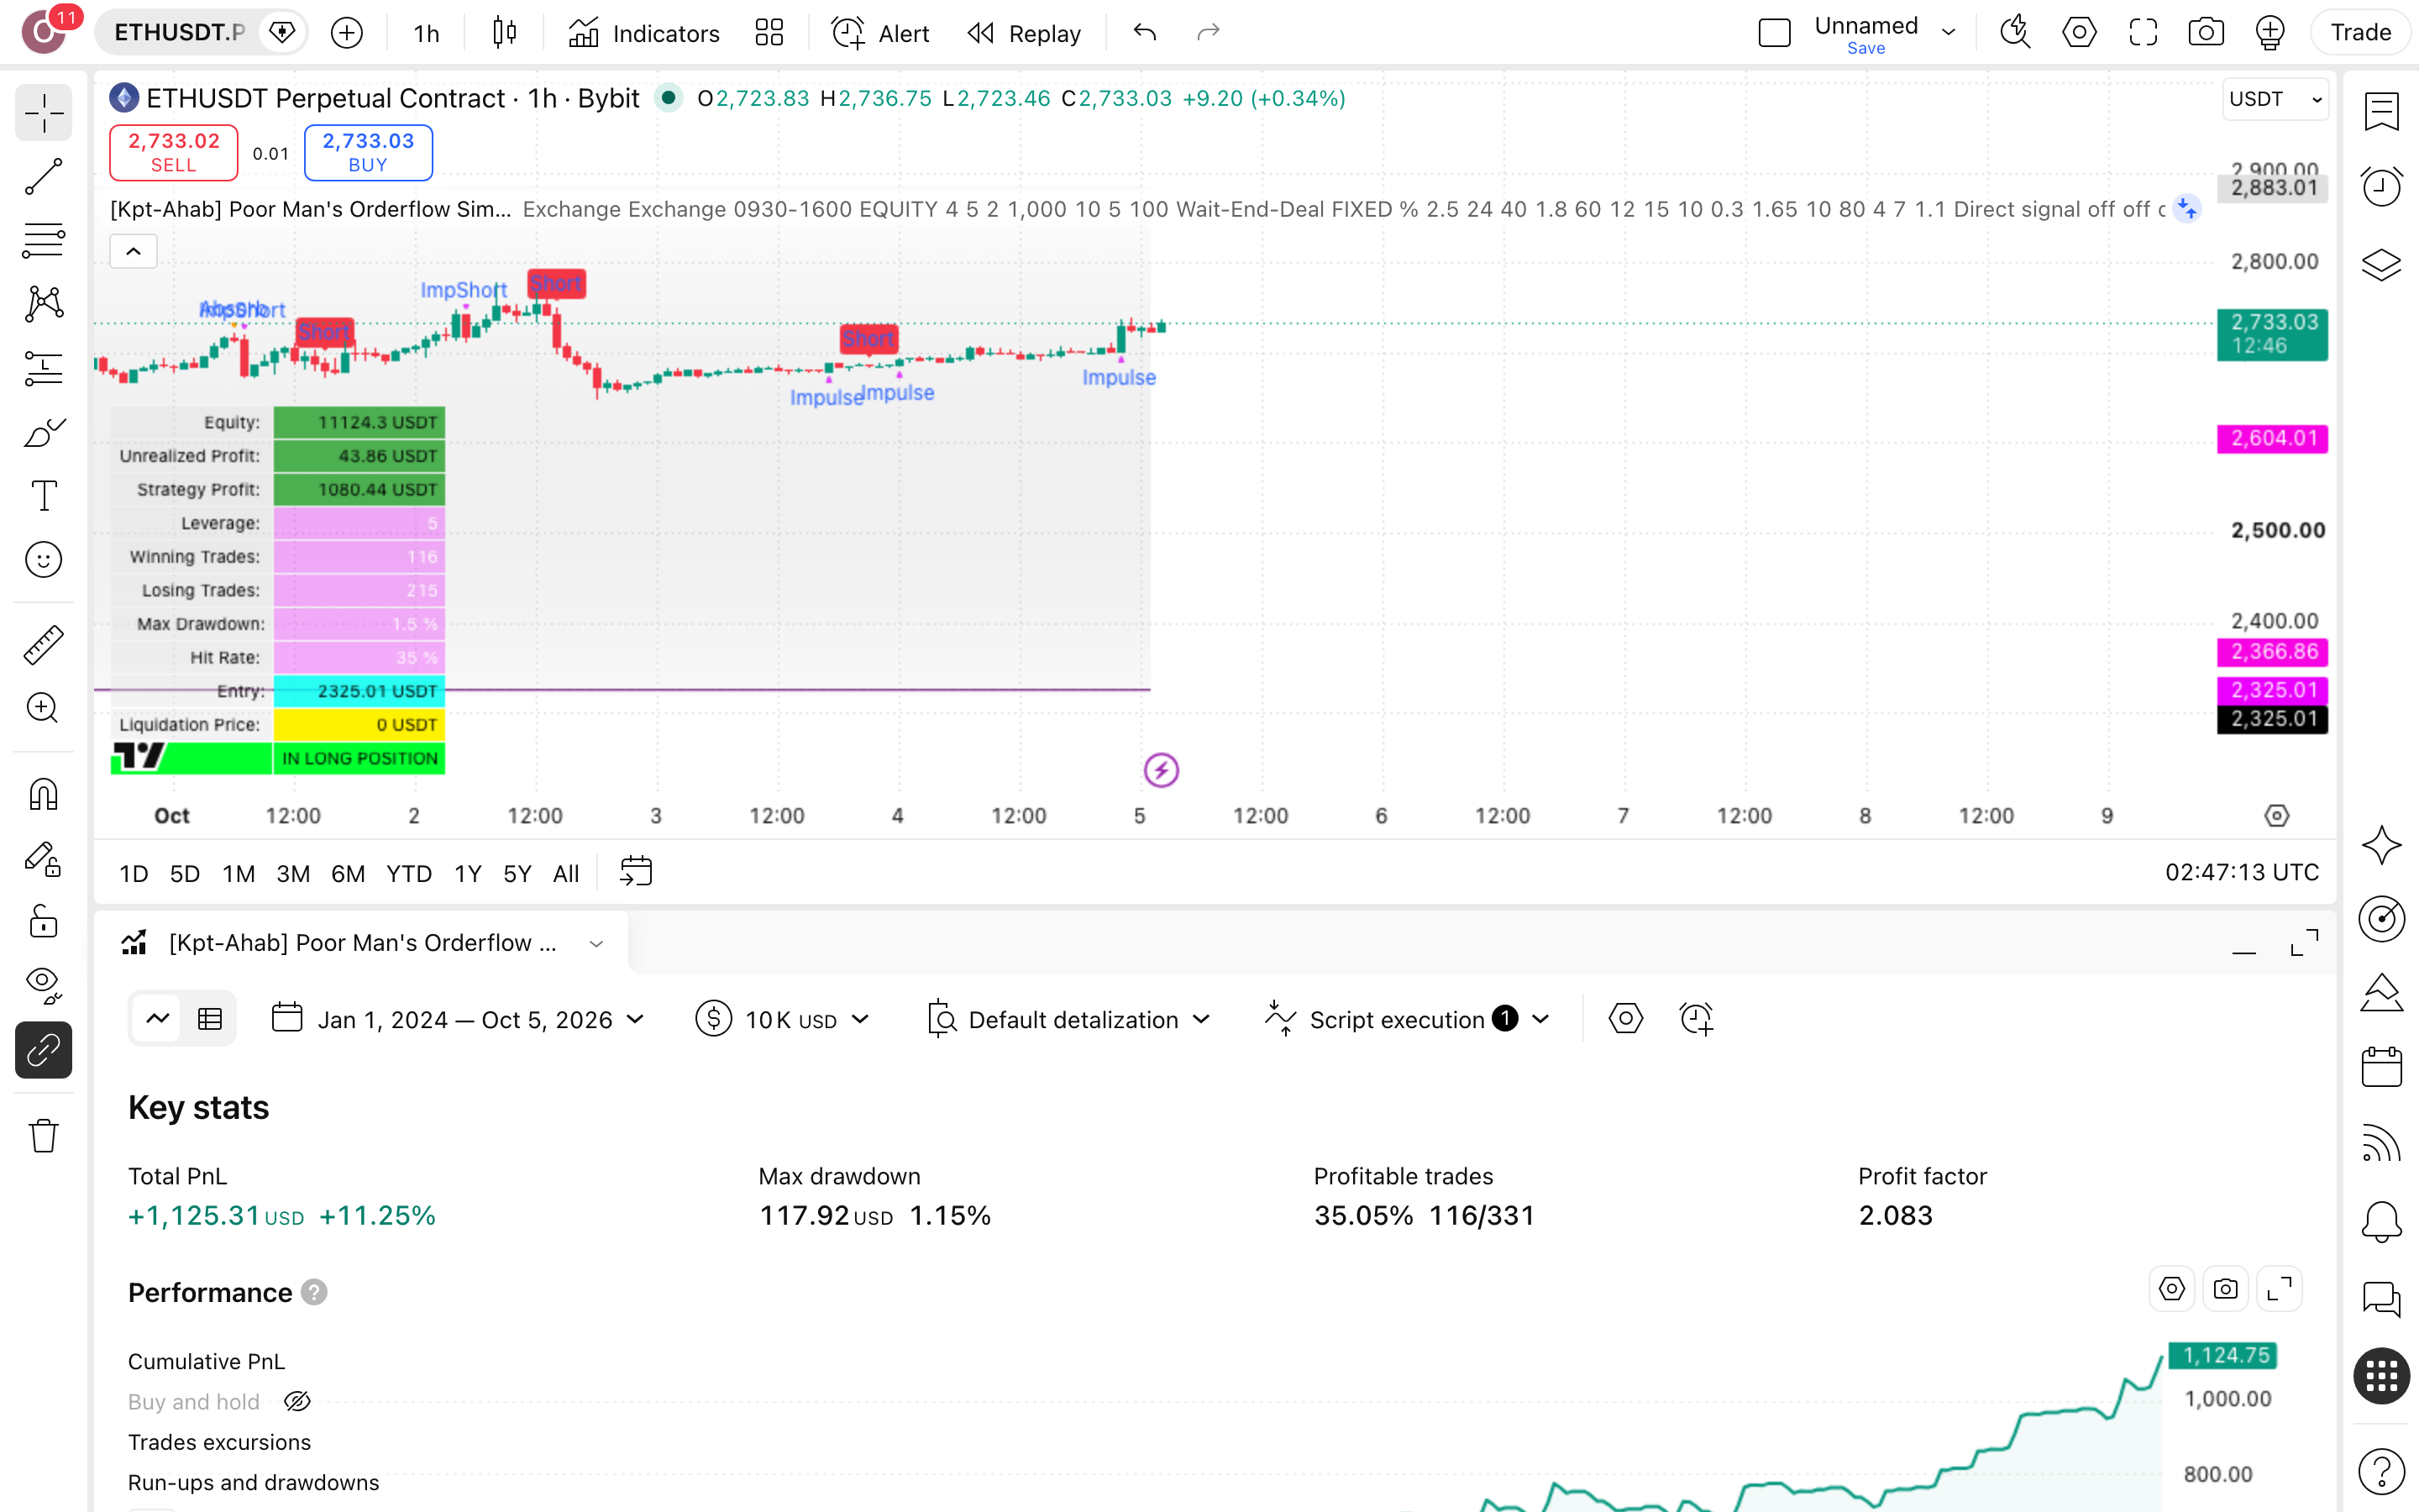
Task: Switch to the table list view
Action: coord(210,1019)
